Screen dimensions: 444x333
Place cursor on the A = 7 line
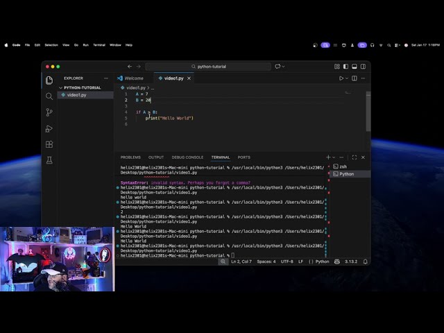(x=142, y=94)
